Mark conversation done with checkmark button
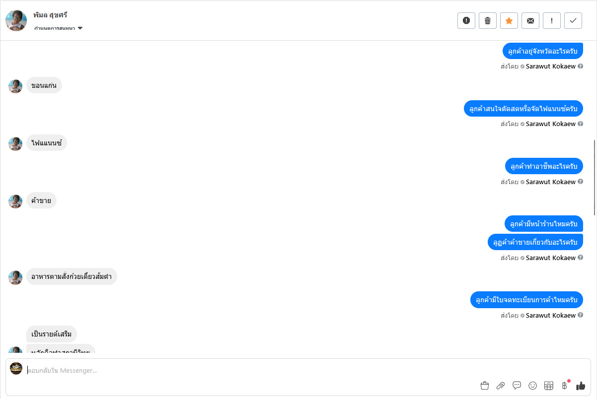597x399 pixels. [573, 20]
